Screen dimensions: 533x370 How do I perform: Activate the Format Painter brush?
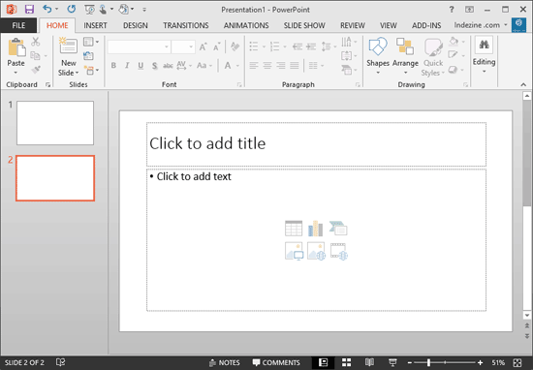click(36, 70)
